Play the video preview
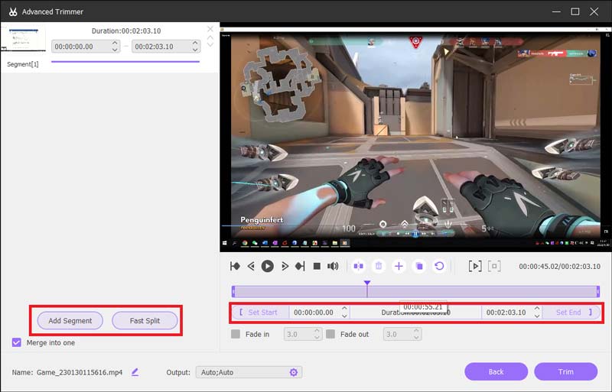Screen dimensions: 612x392 [x=267, y=267]
